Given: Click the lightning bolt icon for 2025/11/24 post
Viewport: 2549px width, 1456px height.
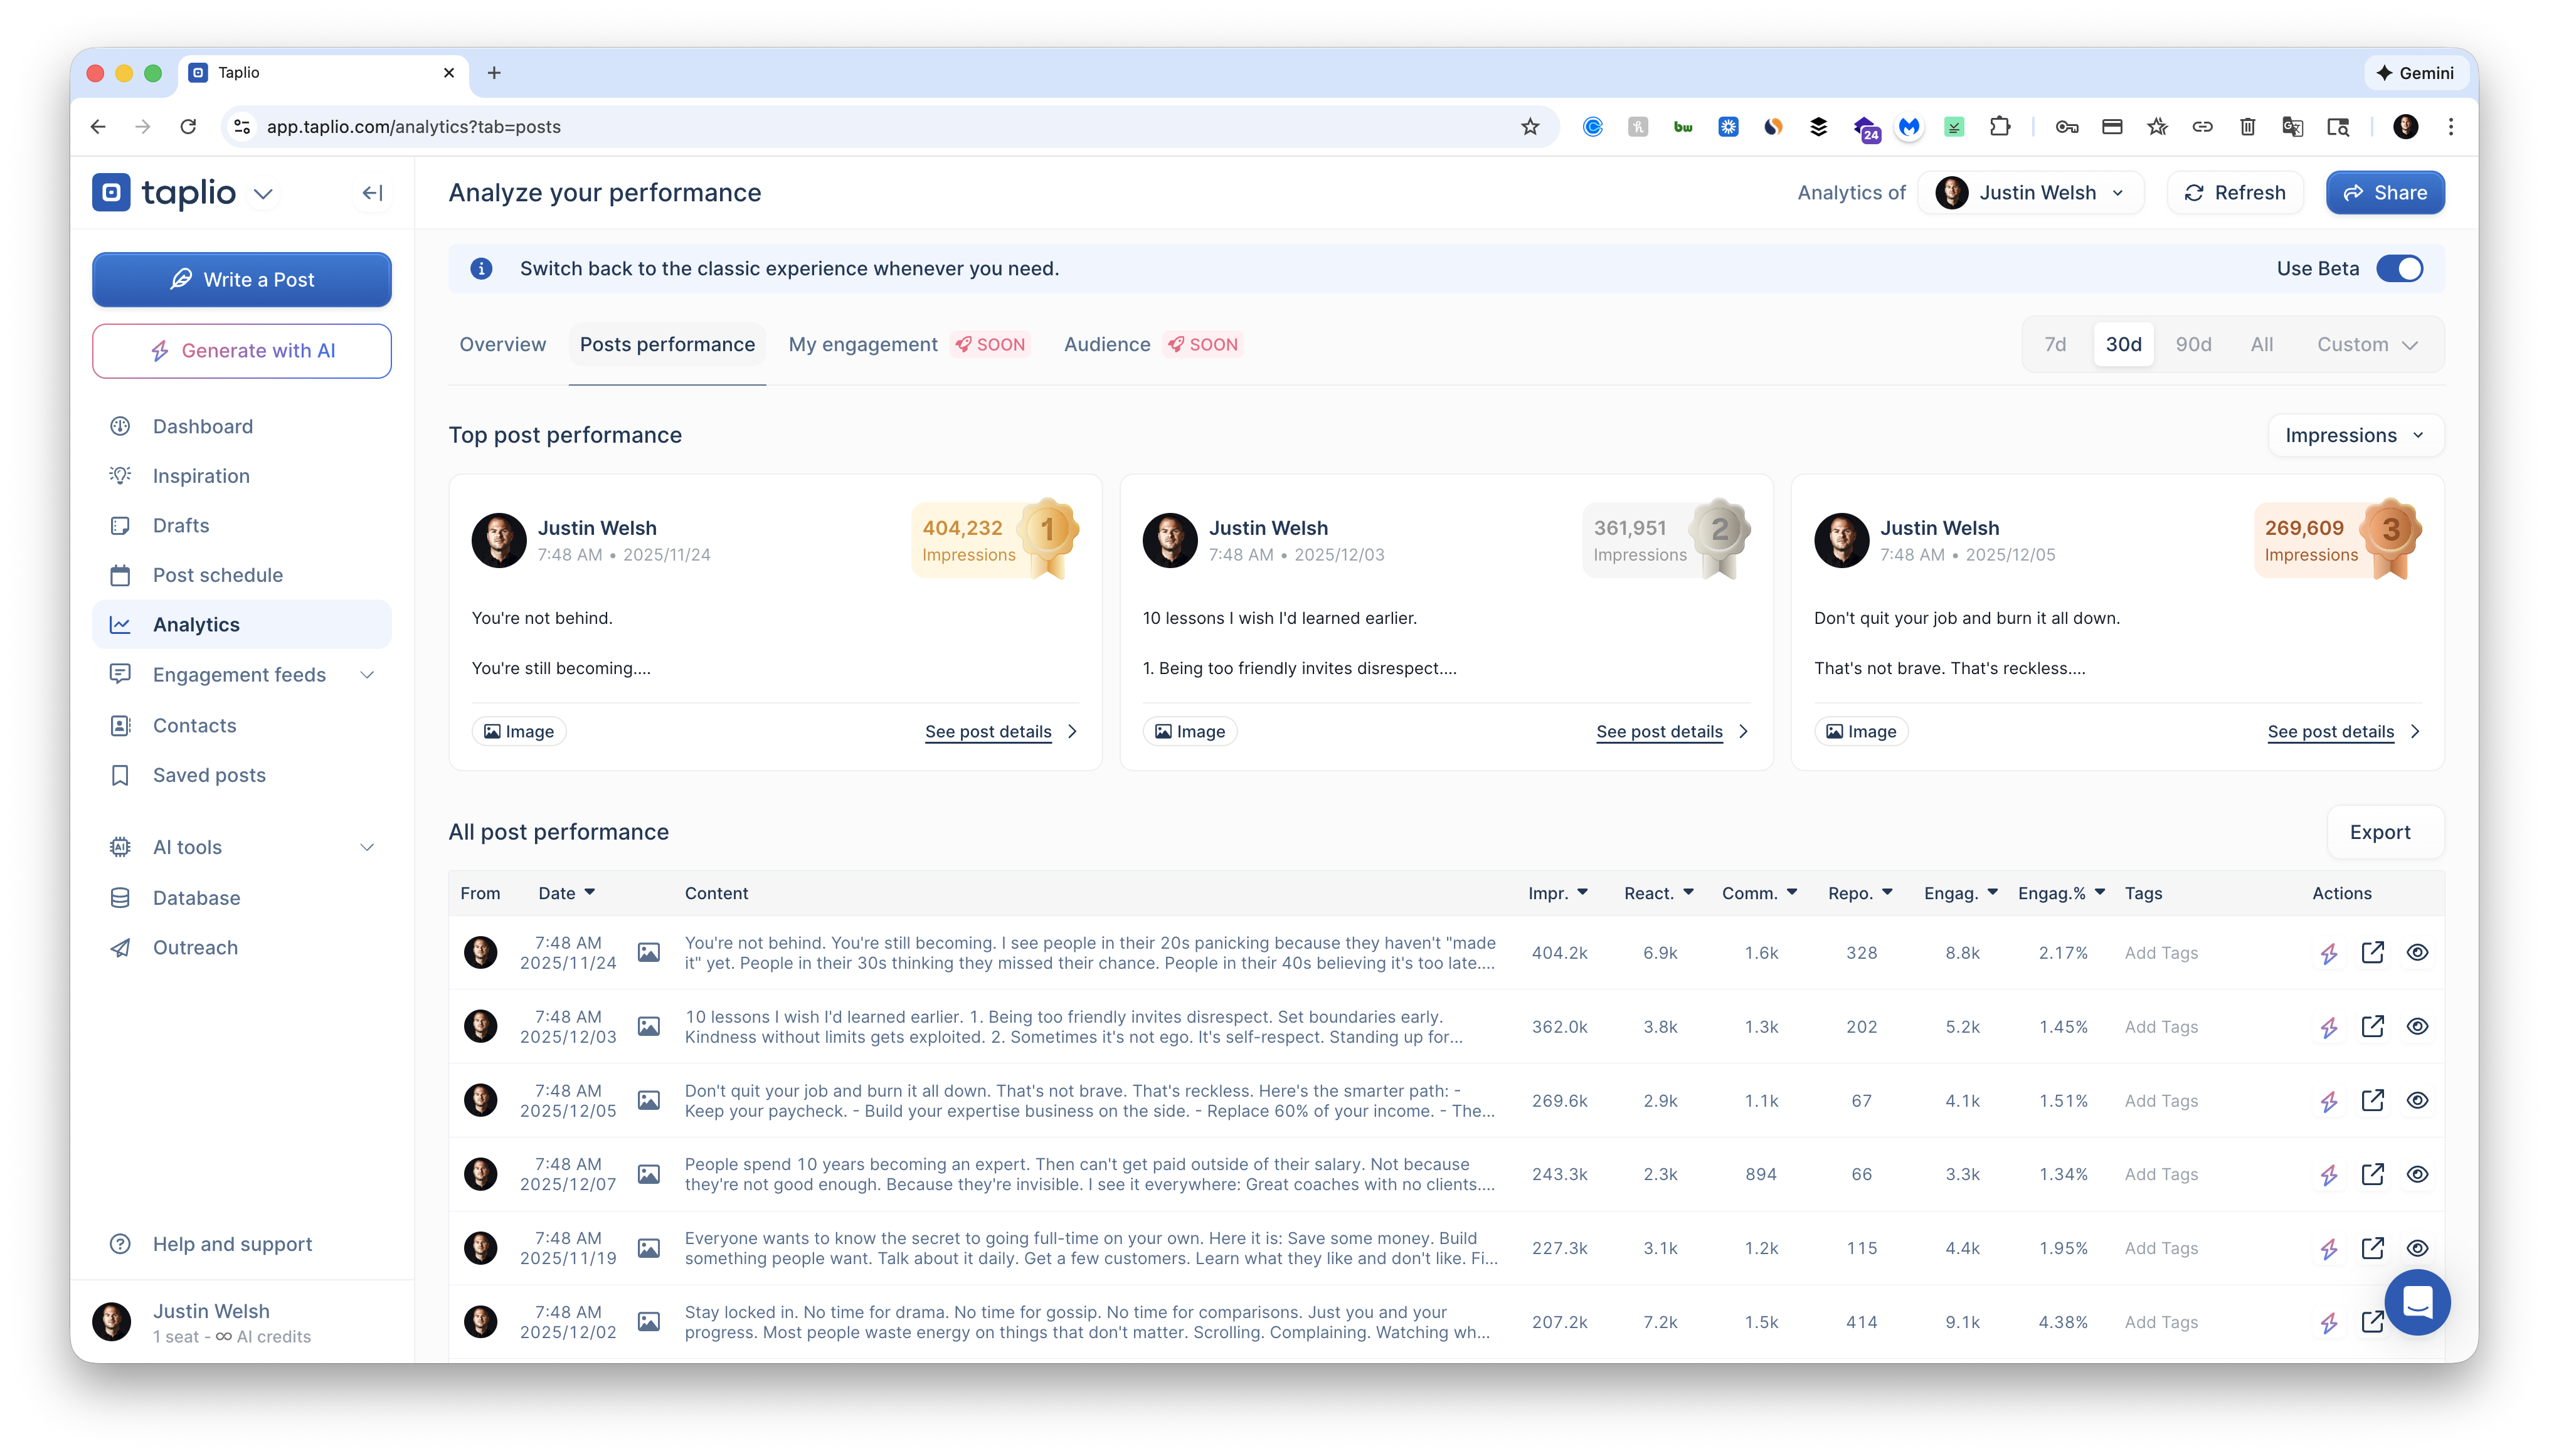Looking at the screenshot, I should point(2329,953).
